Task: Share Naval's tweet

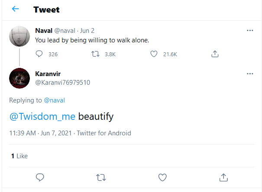Action: coord(214,54)
